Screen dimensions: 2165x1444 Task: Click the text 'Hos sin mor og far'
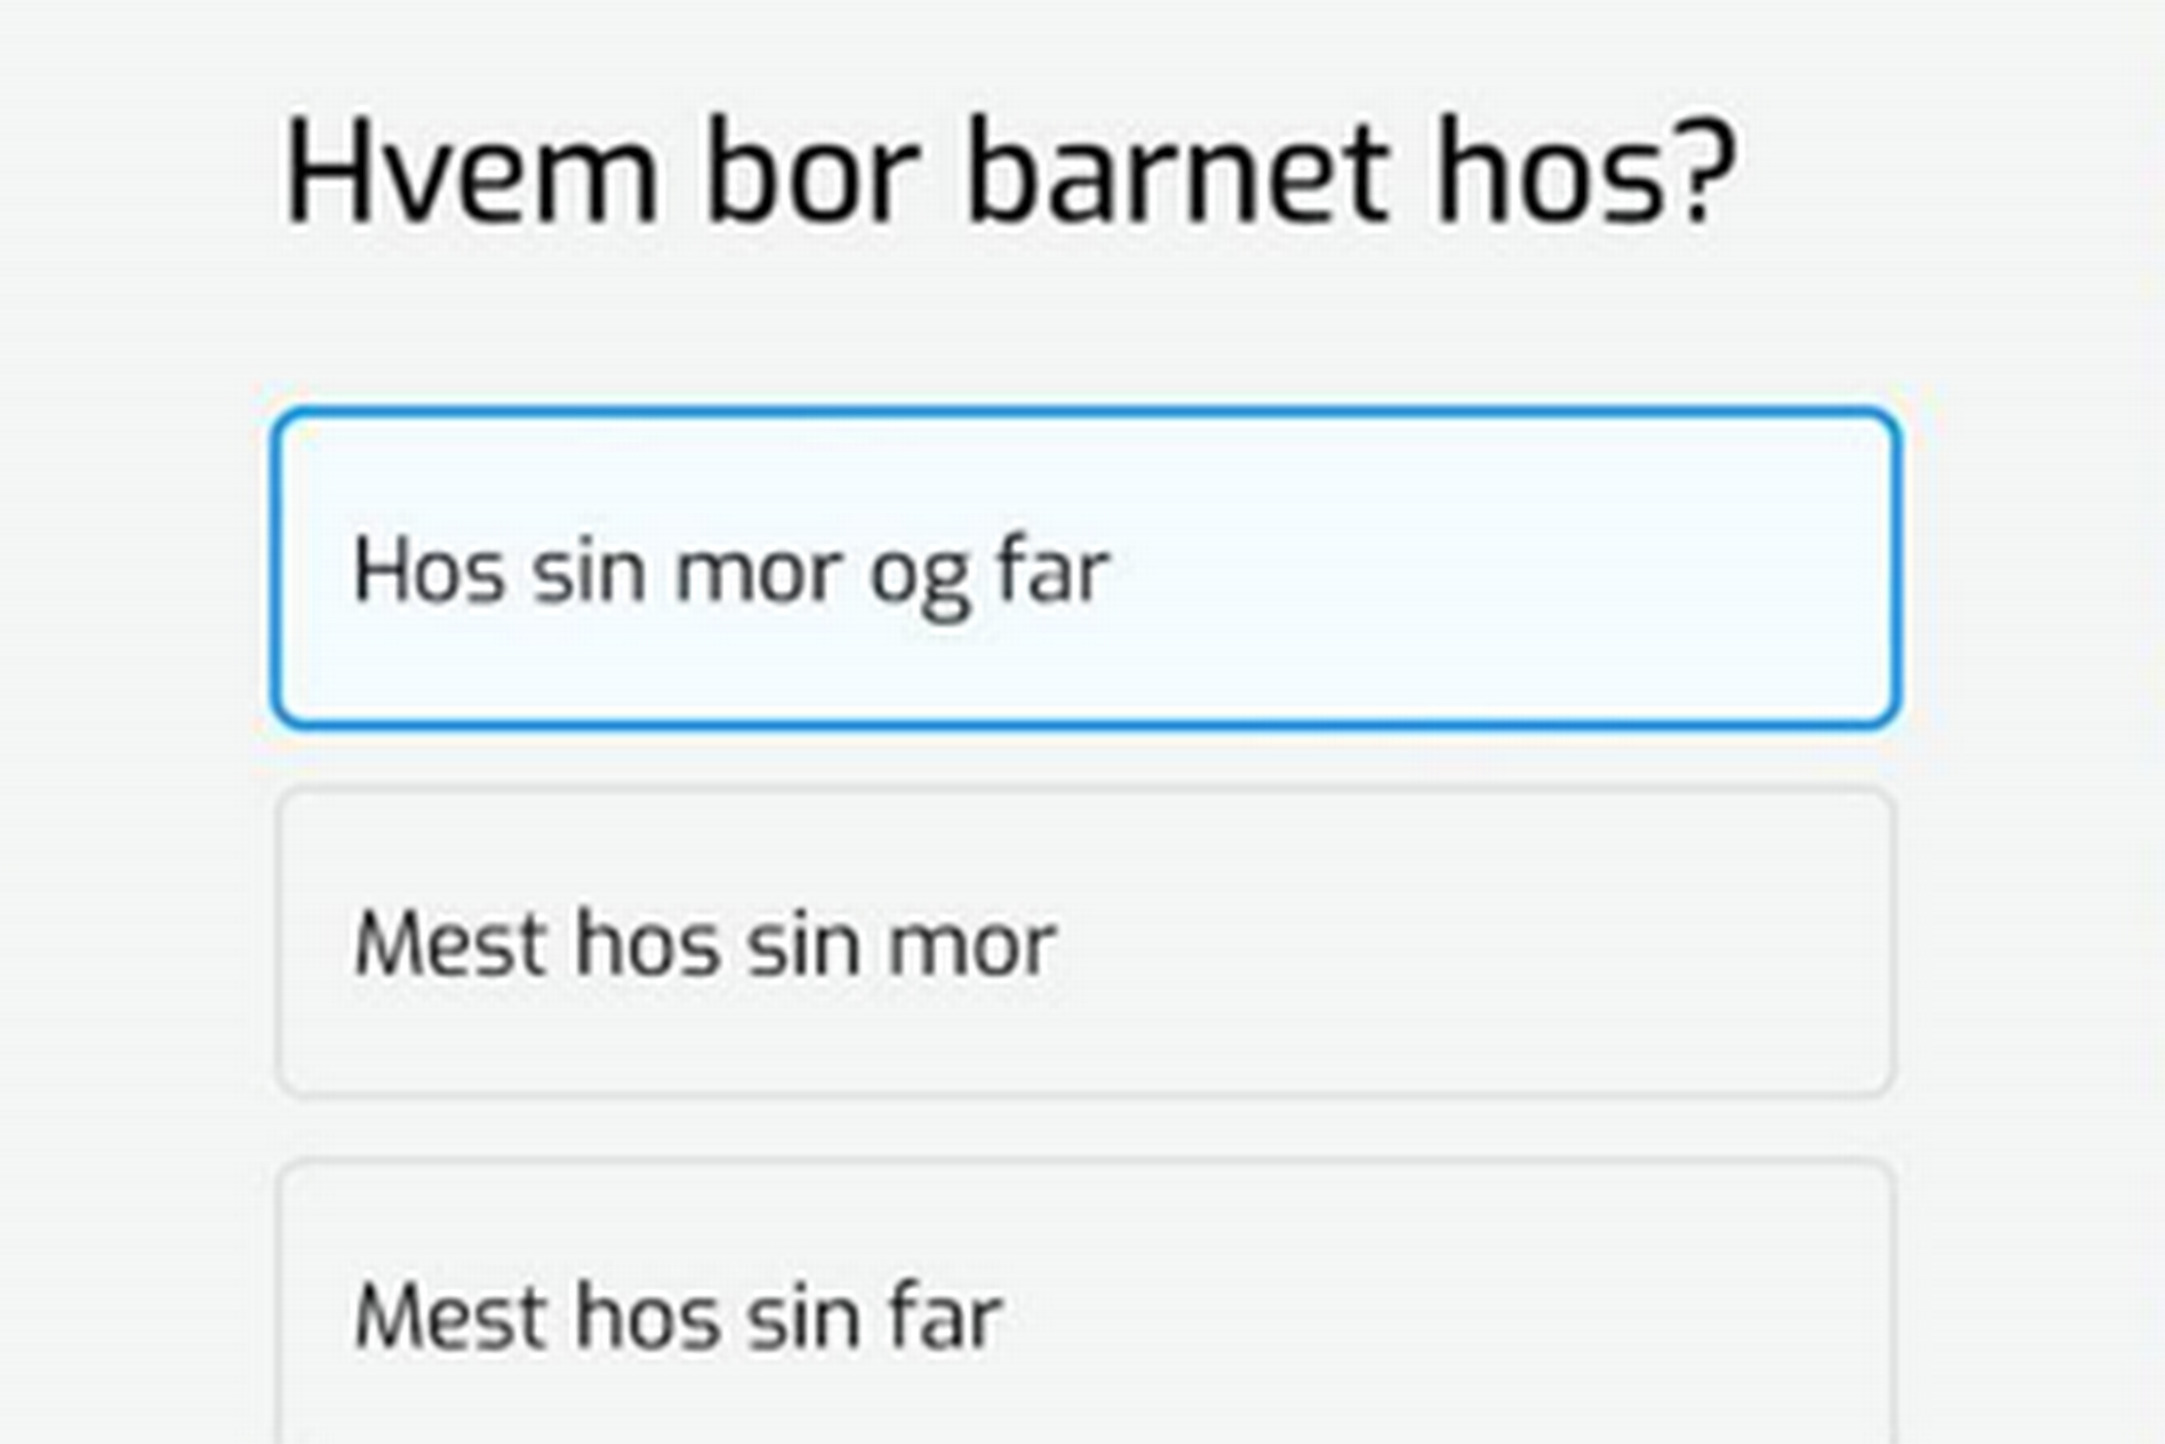731,572
